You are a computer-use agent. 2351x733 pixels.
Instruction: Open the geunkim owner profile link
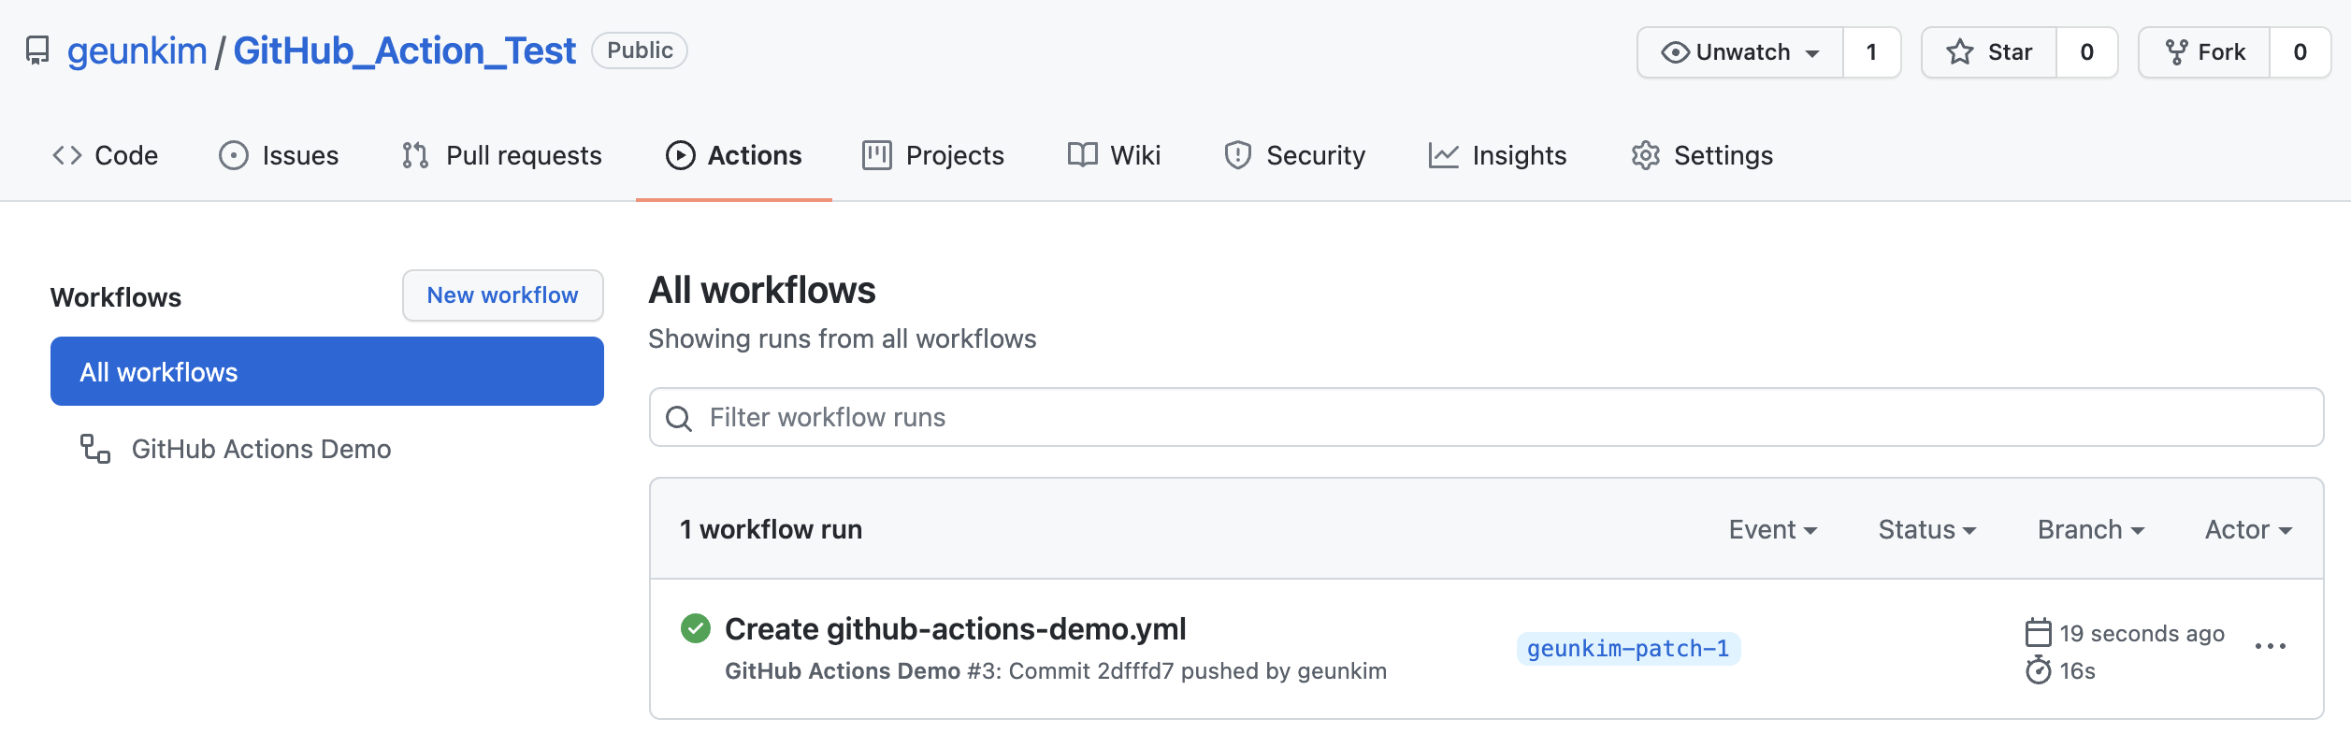coord(137,50)
